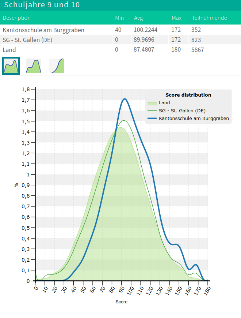Select the Land row in the table
Image resolution: width=241 pixels, height=318 pixels.
9,50
